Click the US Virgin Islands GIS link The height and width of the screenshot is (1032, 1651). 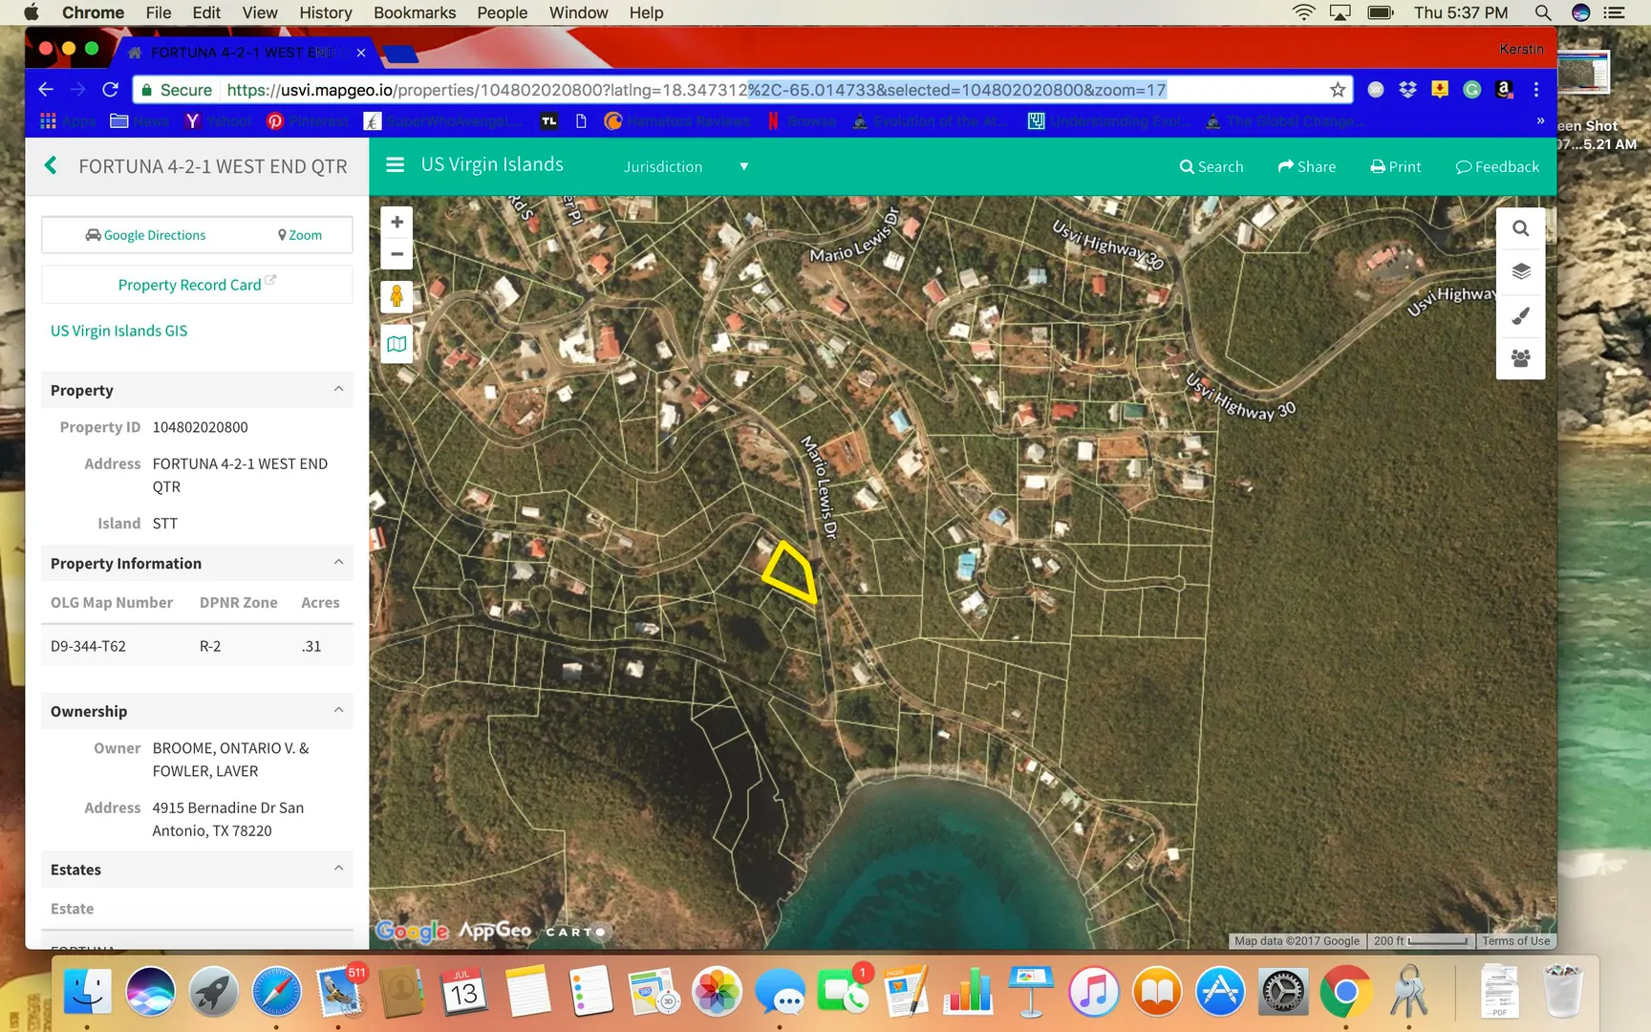click(x=118, y=331)
